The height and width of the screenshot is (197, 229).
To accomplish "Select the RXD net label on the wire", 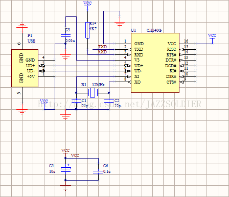I will click(102, 52).
